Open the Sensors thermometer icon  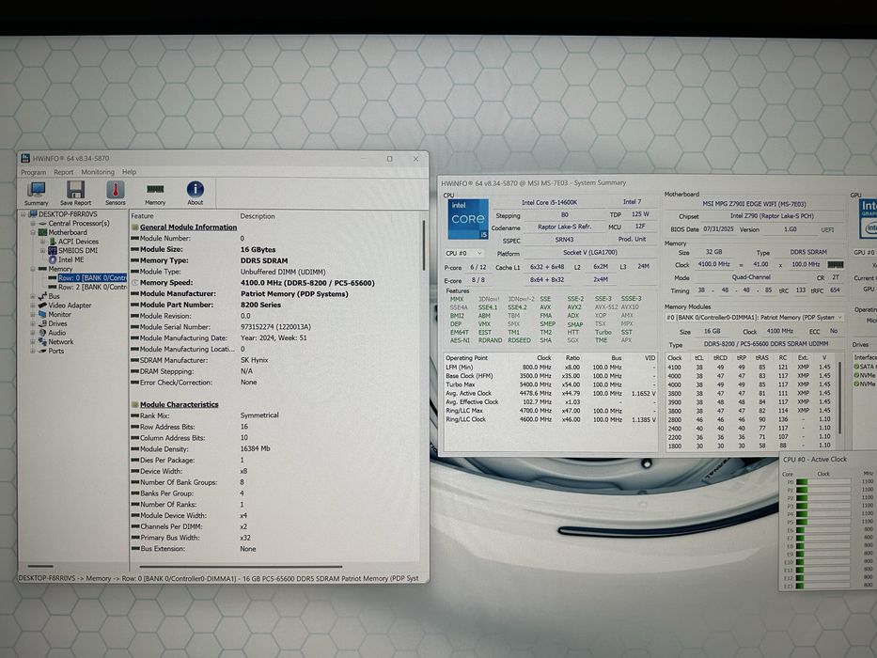[116, 190]
